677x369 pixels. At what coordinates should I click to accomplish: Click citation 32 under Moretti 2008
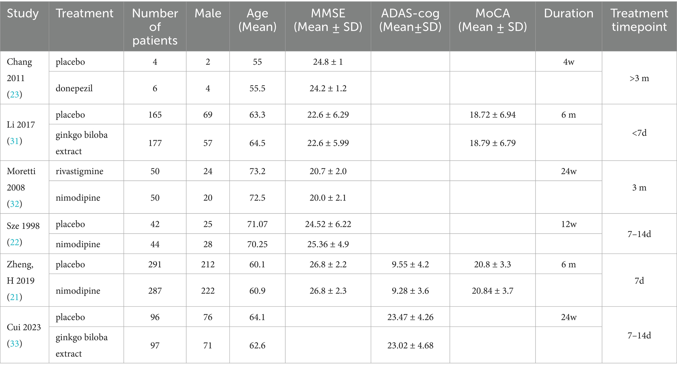(x=15, y=204)
